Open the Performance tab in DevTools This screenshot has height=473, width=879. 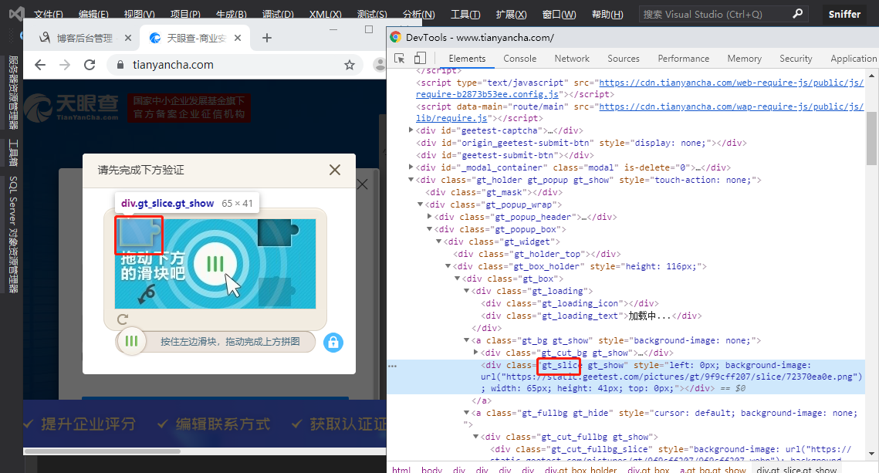(x=683, y=59)
